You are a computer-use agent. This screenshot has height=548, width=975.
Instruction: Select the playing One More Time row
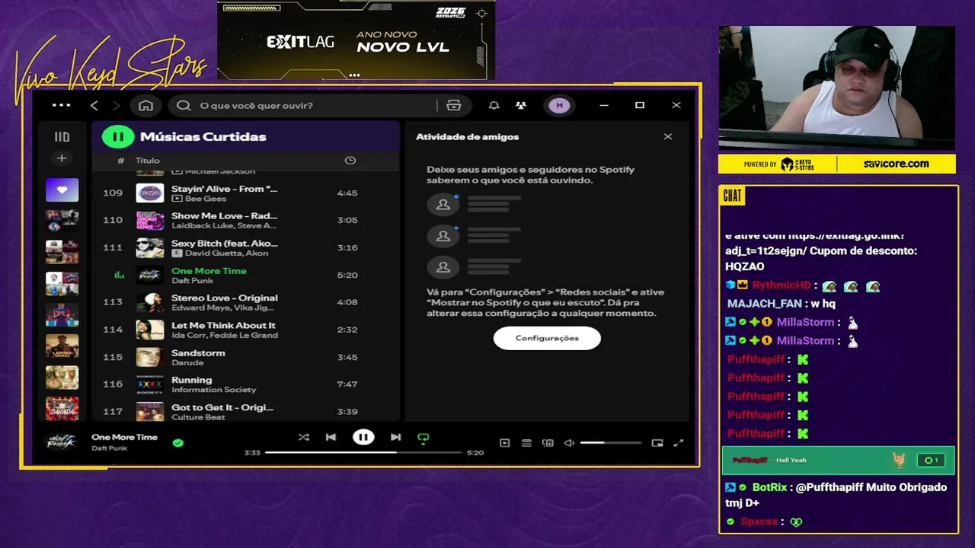click(245, 275)
